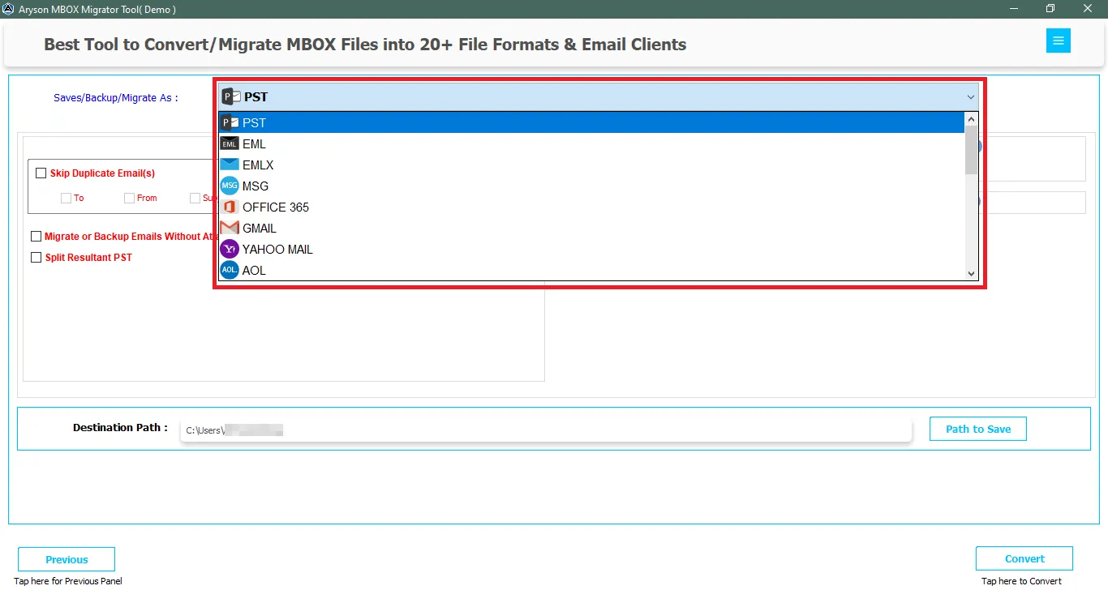1108x590 pixels.
Task: Select GMAIL option in dropdown list
Action: pyautogui.click(x=591, y=229)
